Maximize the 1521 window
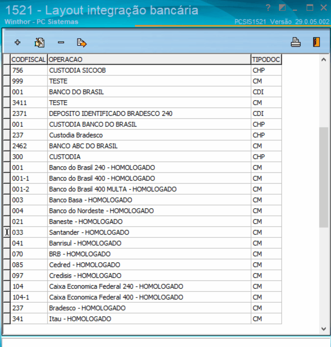The image size is (331, 347). 310,8
